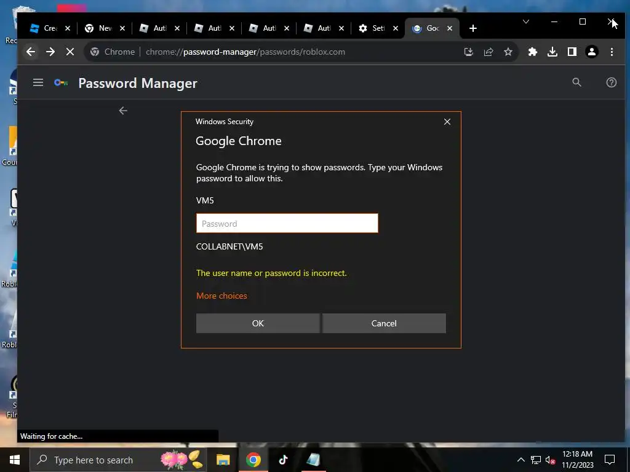Confirm with the OK button
This screenshot has width=630, height=472.
pos(258,323)
